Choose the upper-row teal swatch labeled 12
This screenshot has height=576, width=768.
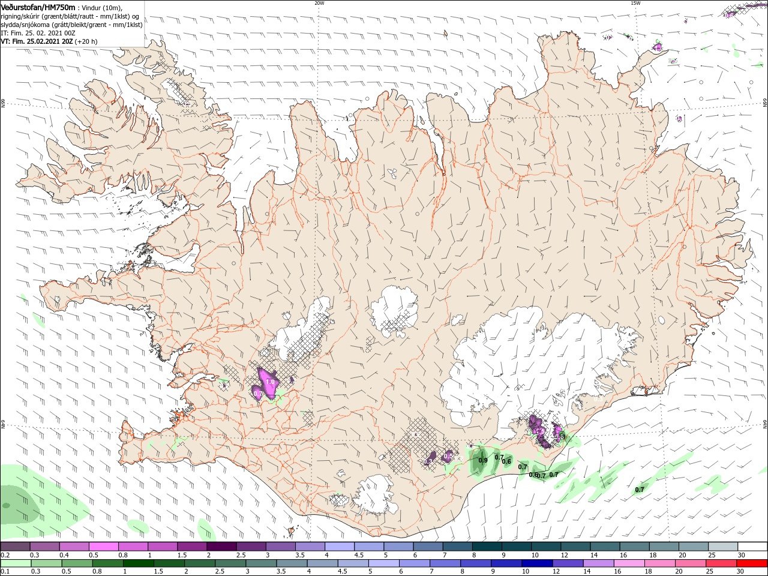tap(575, 547)
